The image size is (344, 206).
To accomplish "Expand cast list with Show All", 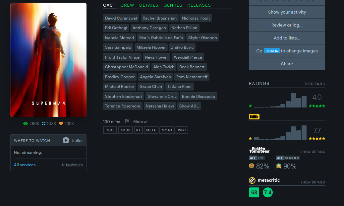I will (x=189, y=106).
